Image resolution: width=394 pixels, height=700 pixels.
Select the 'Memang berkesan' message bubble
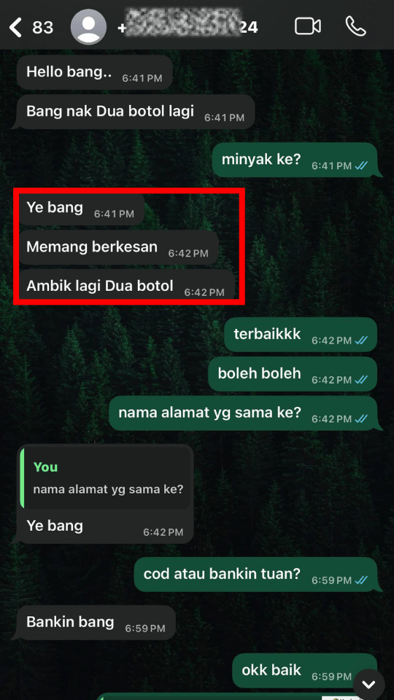(x=117, y=248)
